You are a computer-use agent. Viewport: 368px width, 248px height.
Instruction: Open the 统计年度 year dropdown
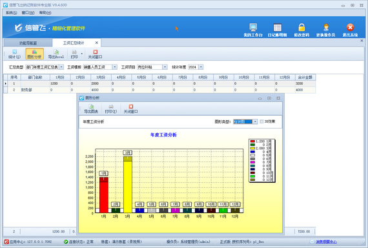pos(201,67)
